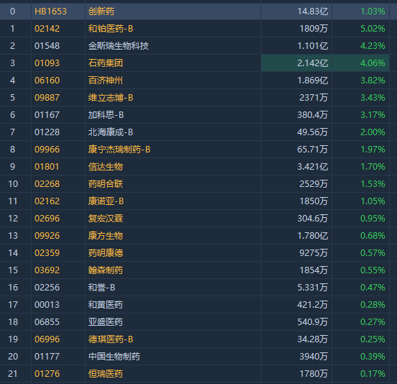Select 康宁杰瑞制药-B entry
The height and width of the screenshot is (384, 397).
point(119,150)
